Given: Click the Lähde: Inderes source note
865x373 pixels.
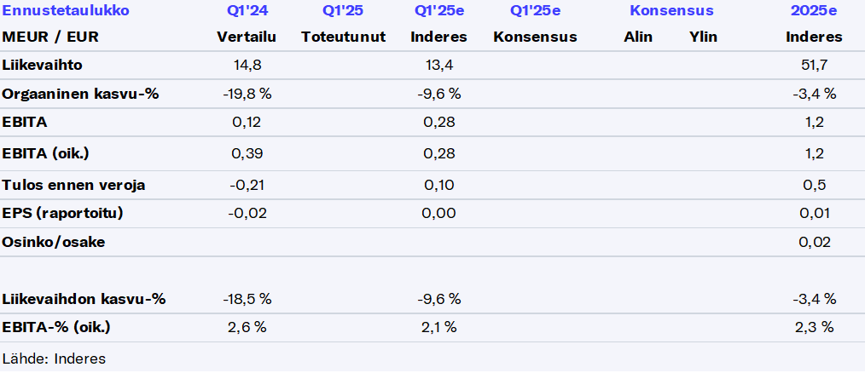Looking at the screenshot, I should pos(54,359).
